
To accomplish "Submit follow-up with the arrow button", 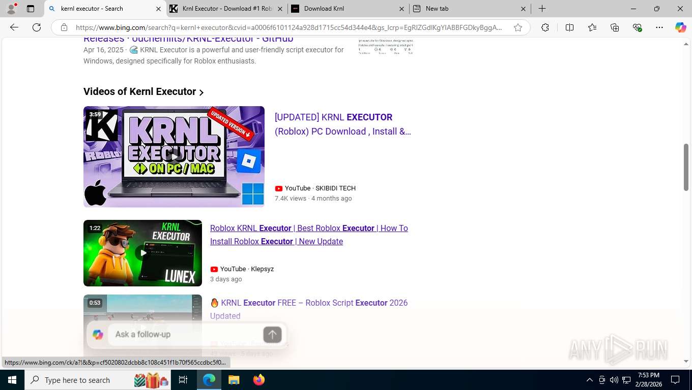I will pos(272,334).
